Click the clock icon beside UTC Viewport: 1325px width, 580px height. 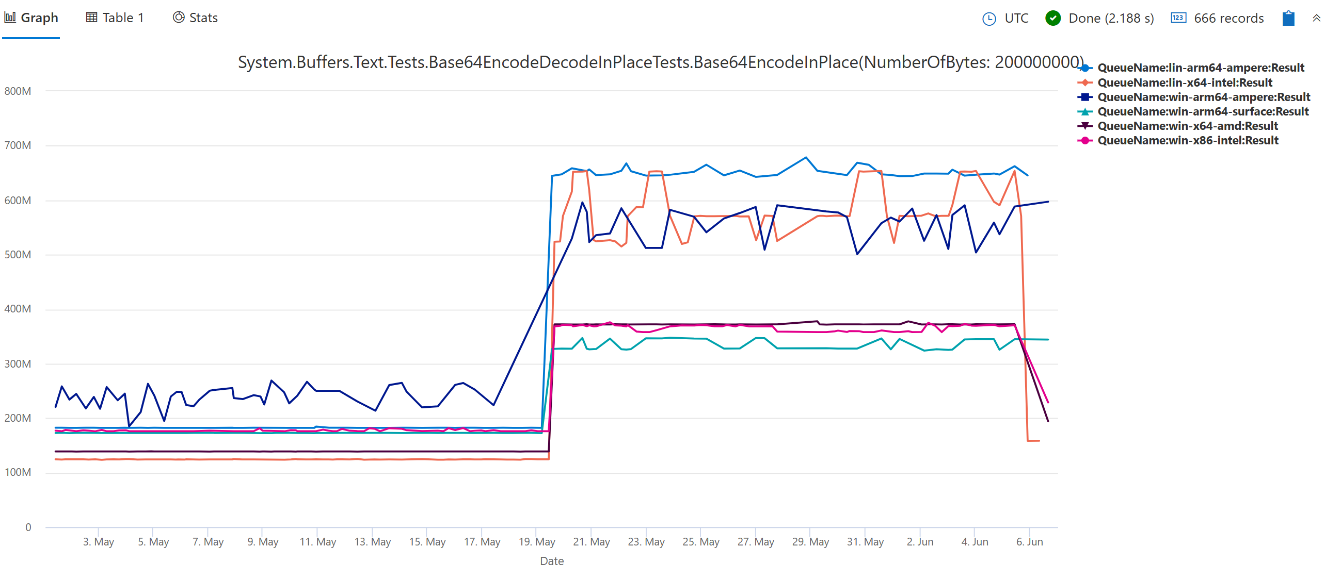(988, 18)
